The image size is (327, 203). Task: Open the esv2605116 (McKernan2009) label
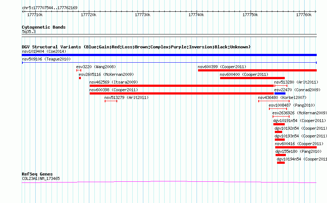(106, 74)
